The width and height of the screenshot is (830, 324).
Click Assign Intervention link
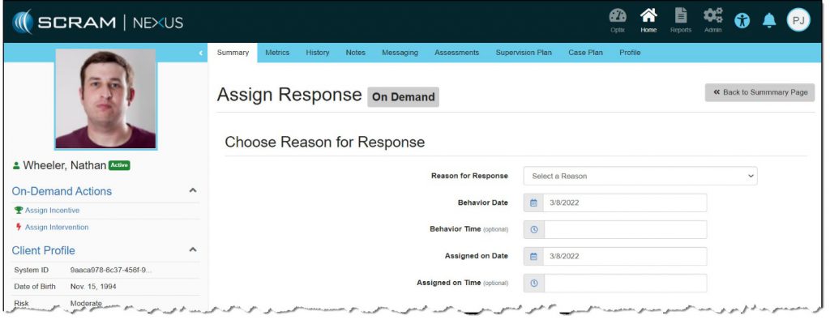tap(56, 227)
